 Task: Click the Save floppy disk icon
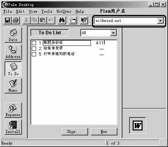7,20
